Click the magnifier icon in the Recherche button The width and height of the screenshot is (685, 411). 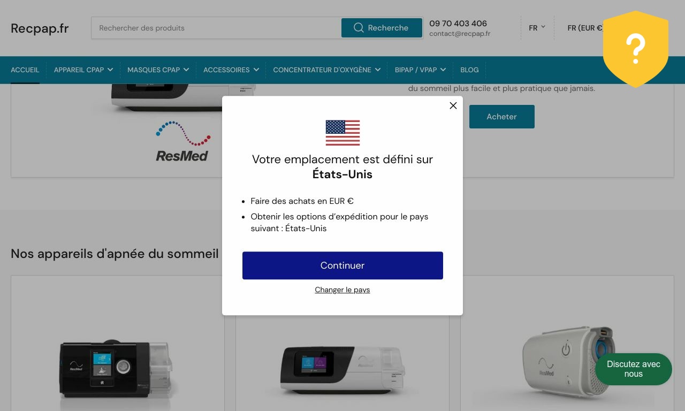(x=359, y=28)
